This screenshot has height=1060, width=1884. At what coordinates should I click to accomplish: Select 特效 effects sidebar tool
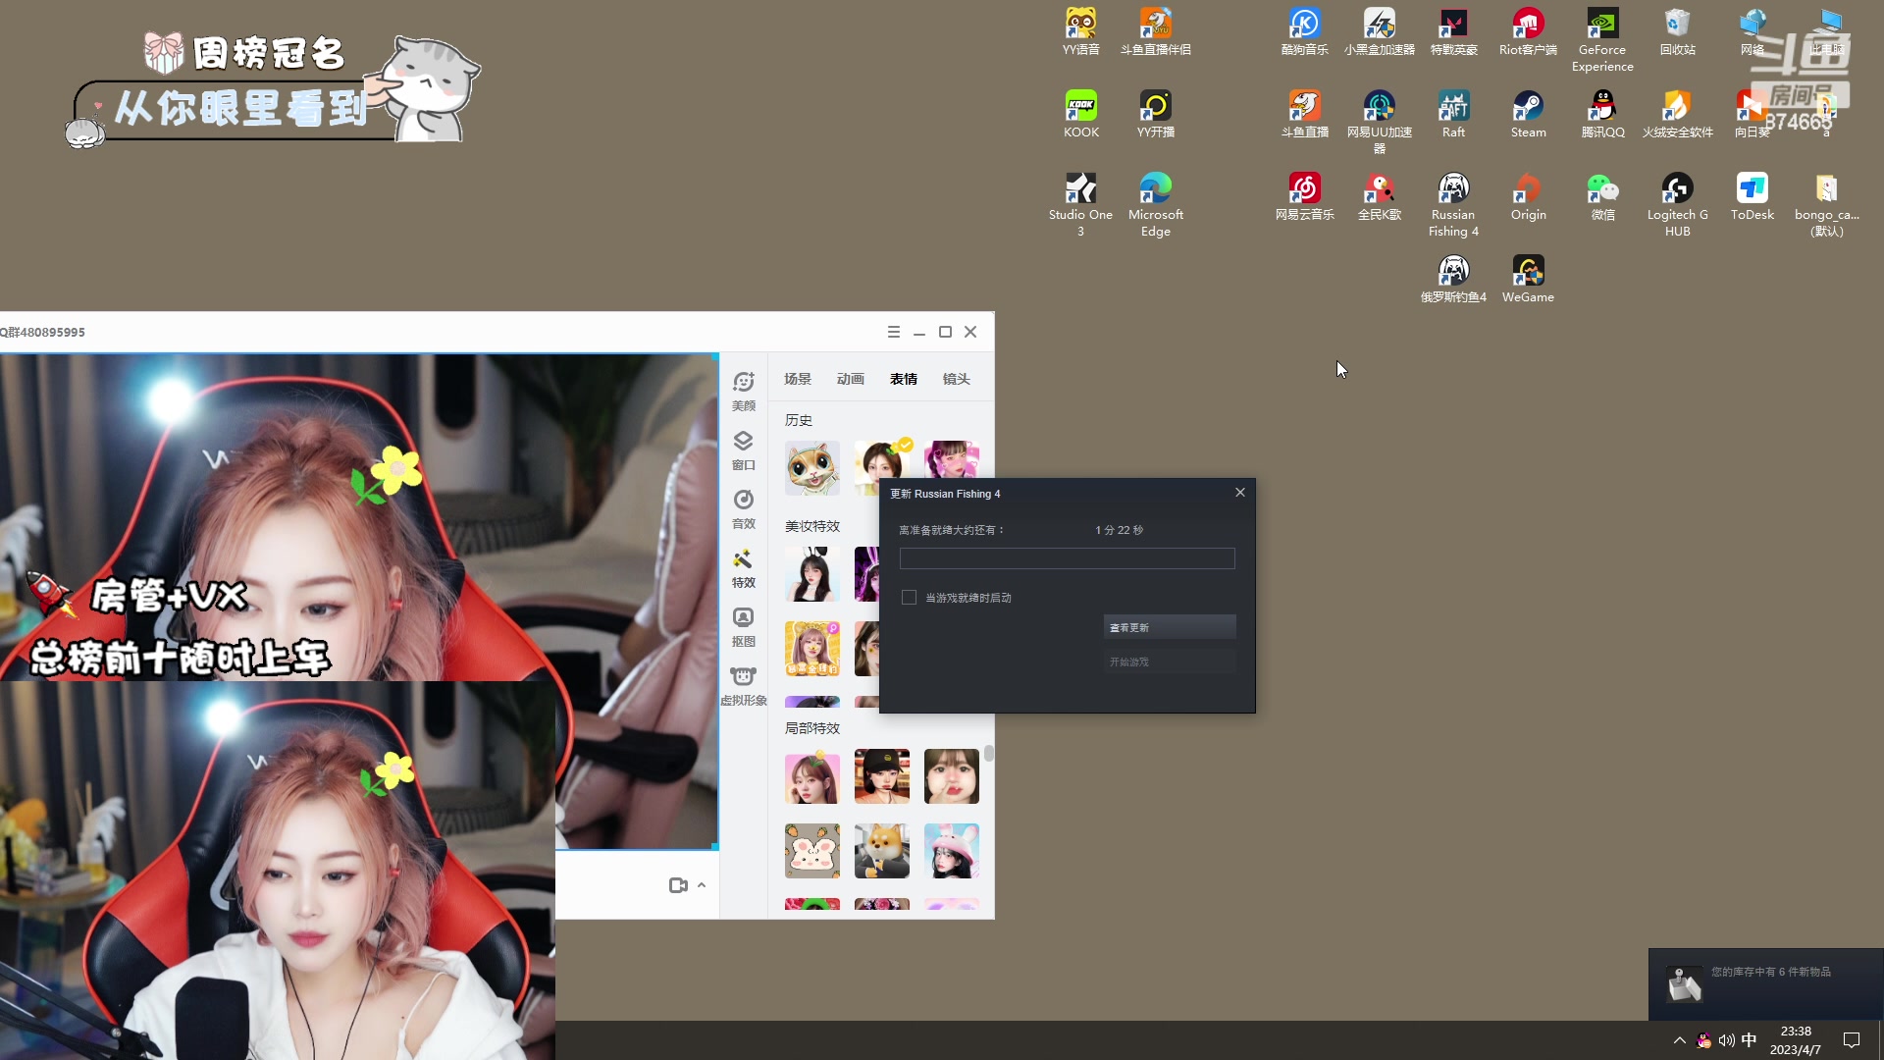(743, 567)
